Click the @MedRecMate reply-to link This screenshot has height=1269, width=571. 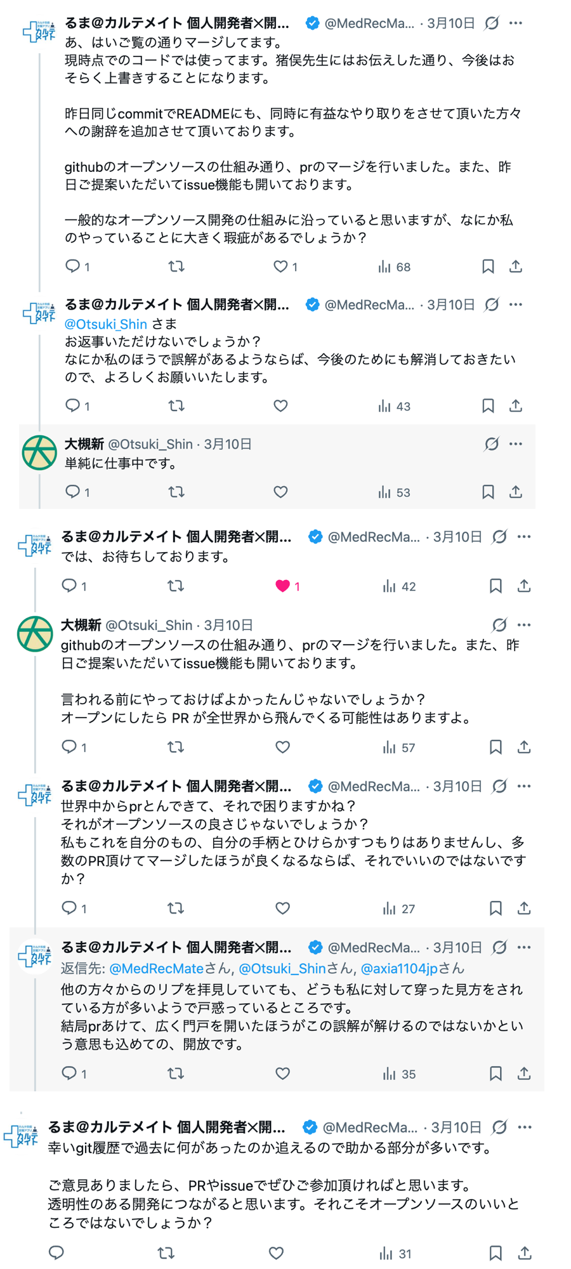click(157, 968)
